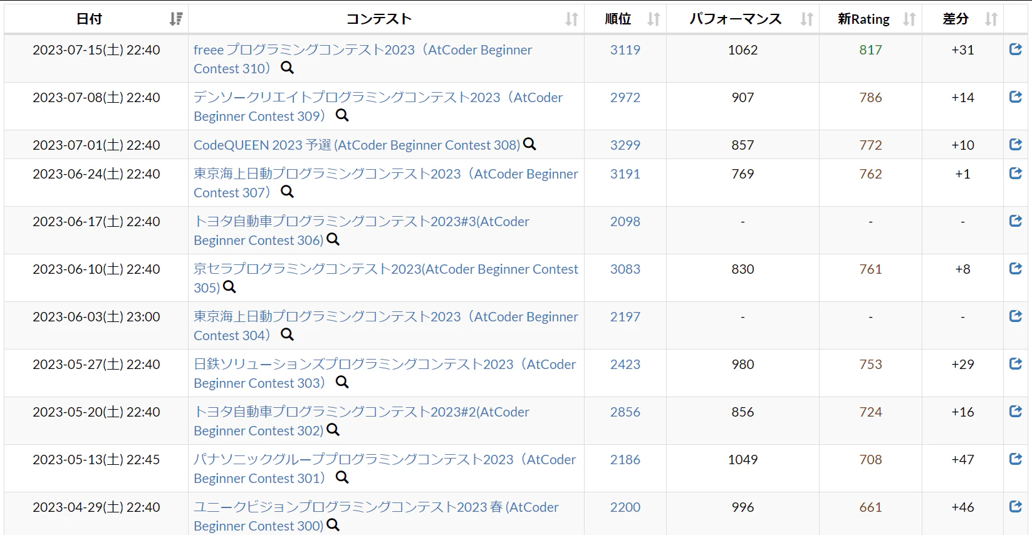Open magnifier for Beginner Contest 307
Image resolution: width=1032 pixels, height=535 pixels.
point(287,192)
